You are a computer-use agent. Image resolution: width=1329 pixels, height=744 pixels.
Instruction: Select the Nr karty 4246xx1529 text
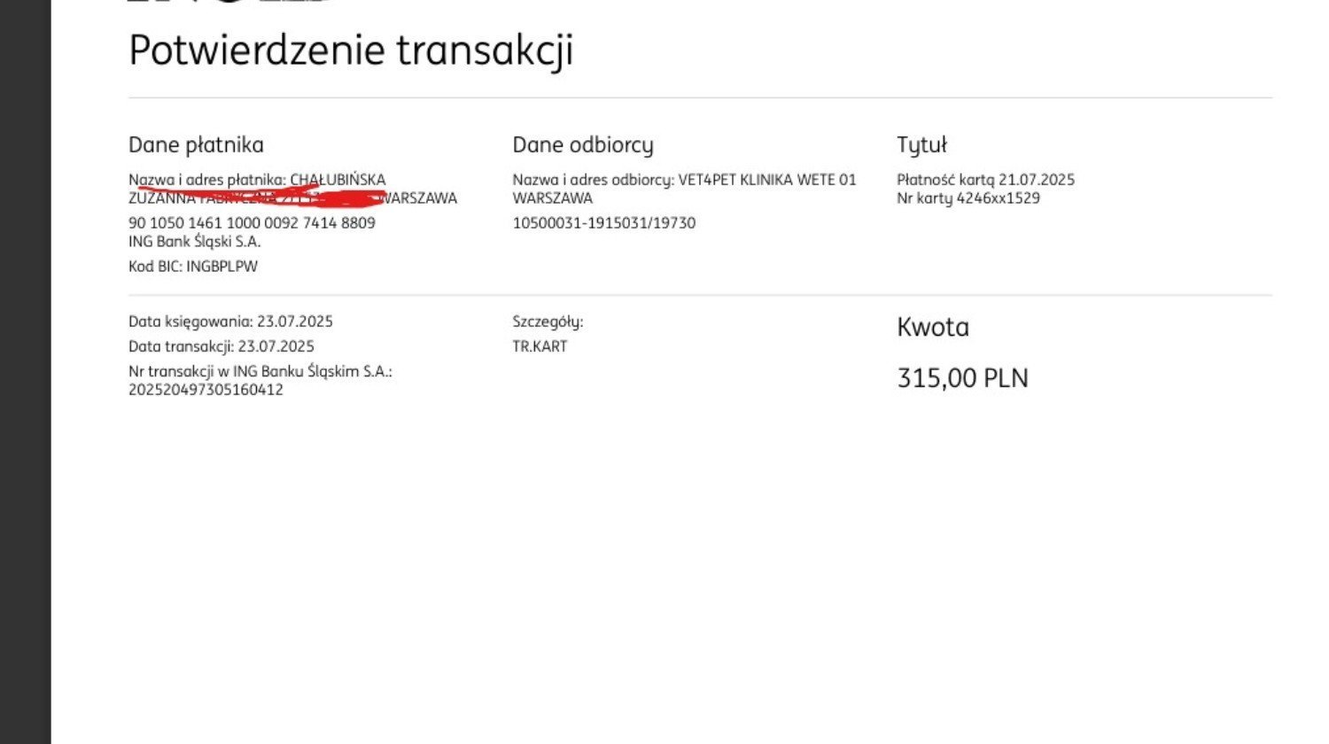[x=968, y=198]
